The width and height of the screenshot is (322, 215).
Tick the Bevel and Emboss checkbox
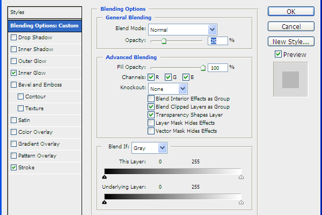14,85
